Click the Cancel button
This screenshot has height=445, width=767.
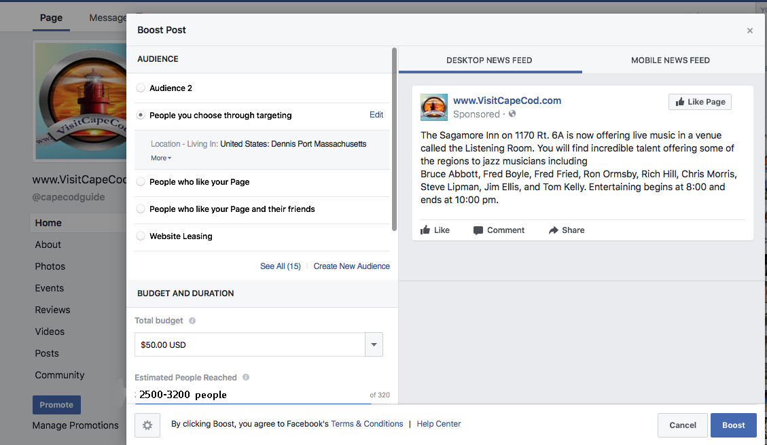(x=682, y=425)
